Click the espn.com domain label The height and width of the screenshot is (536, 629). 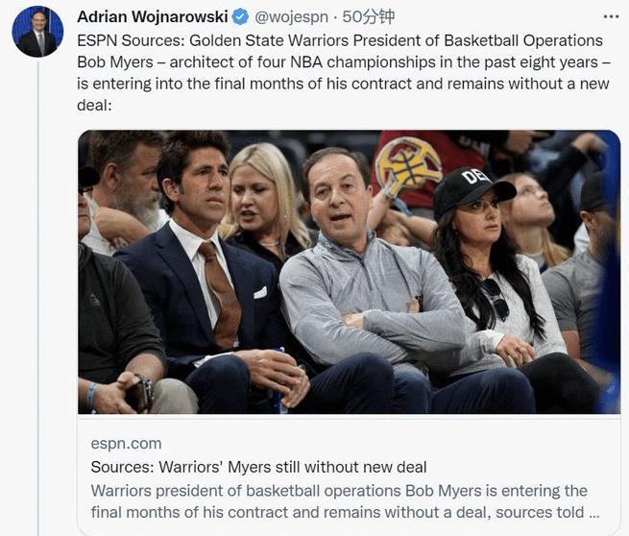126,444
